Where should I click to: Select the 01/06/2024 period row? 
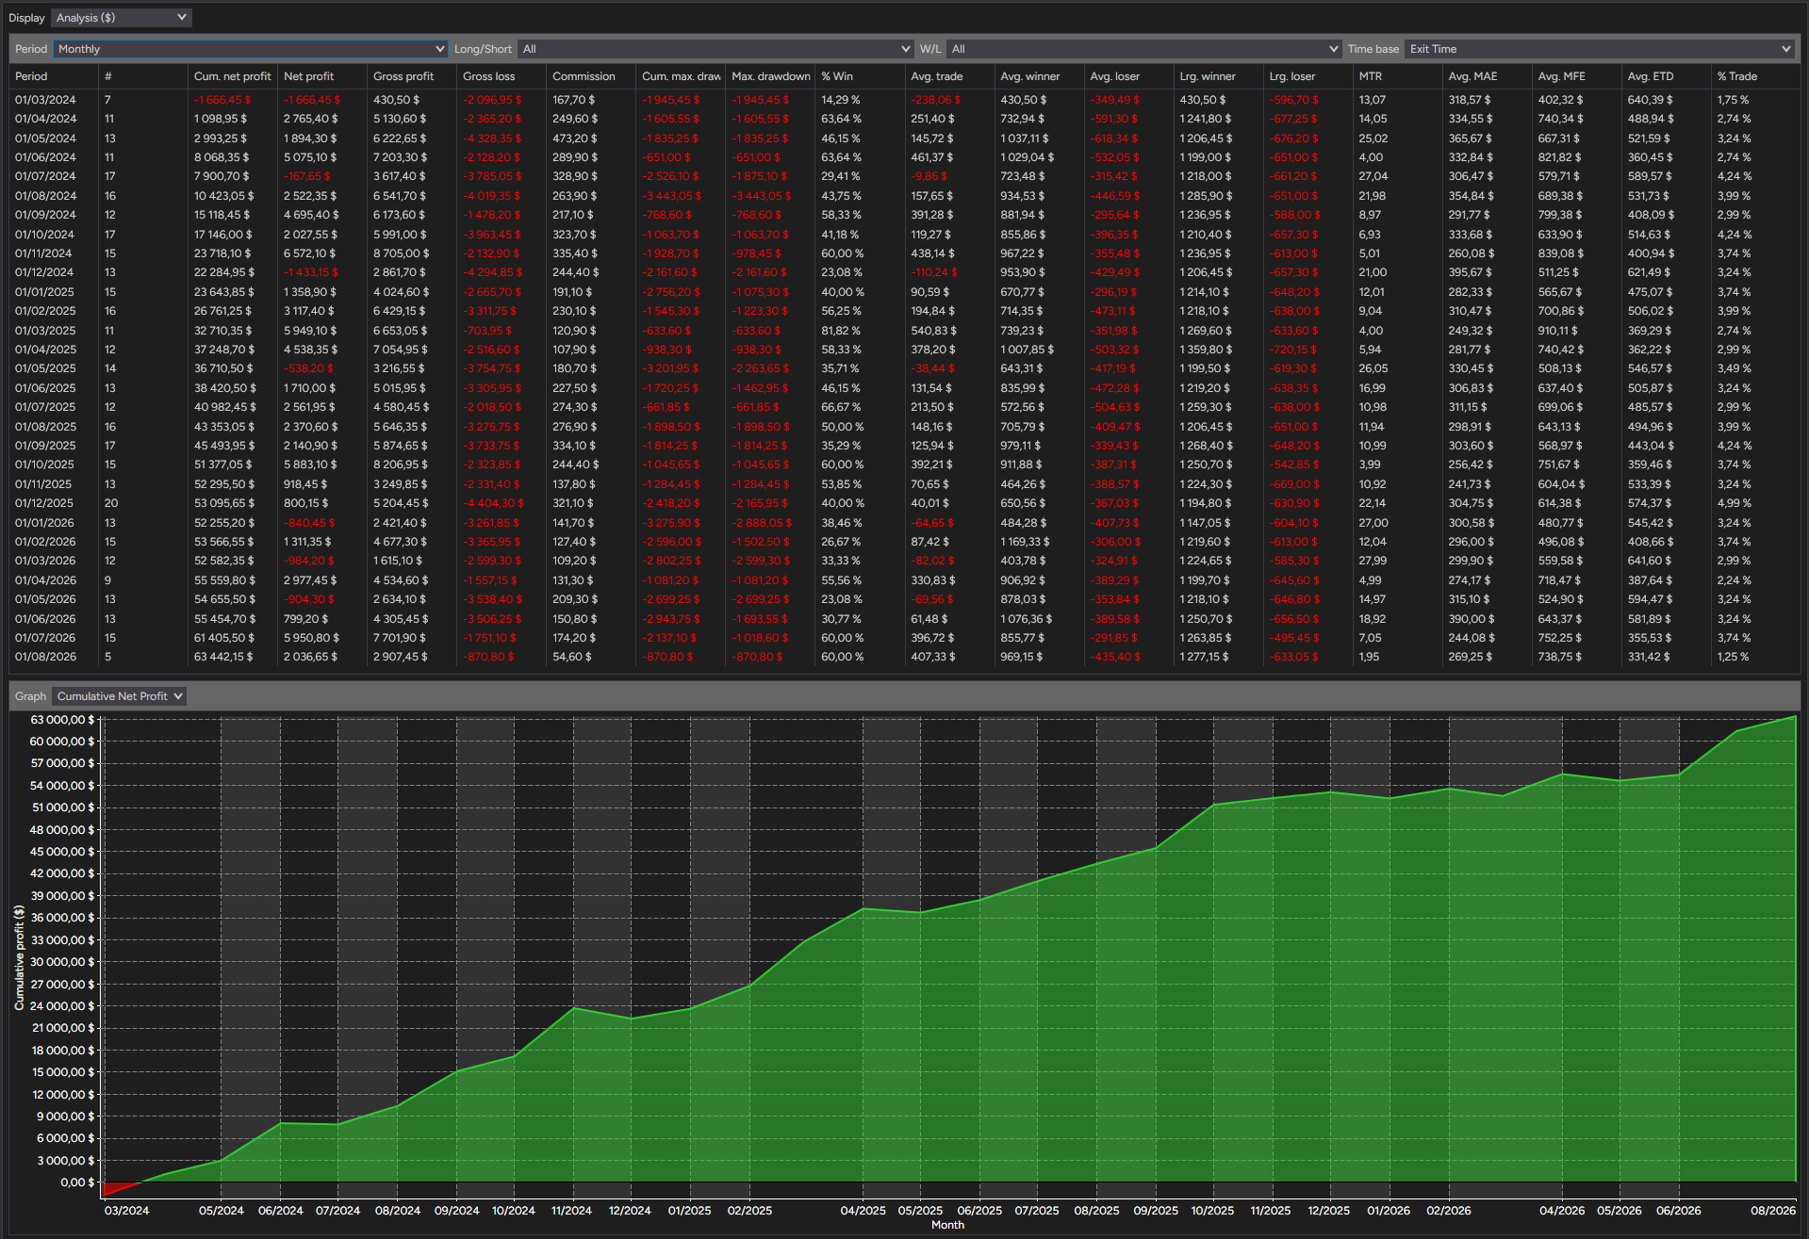(903, 157)
